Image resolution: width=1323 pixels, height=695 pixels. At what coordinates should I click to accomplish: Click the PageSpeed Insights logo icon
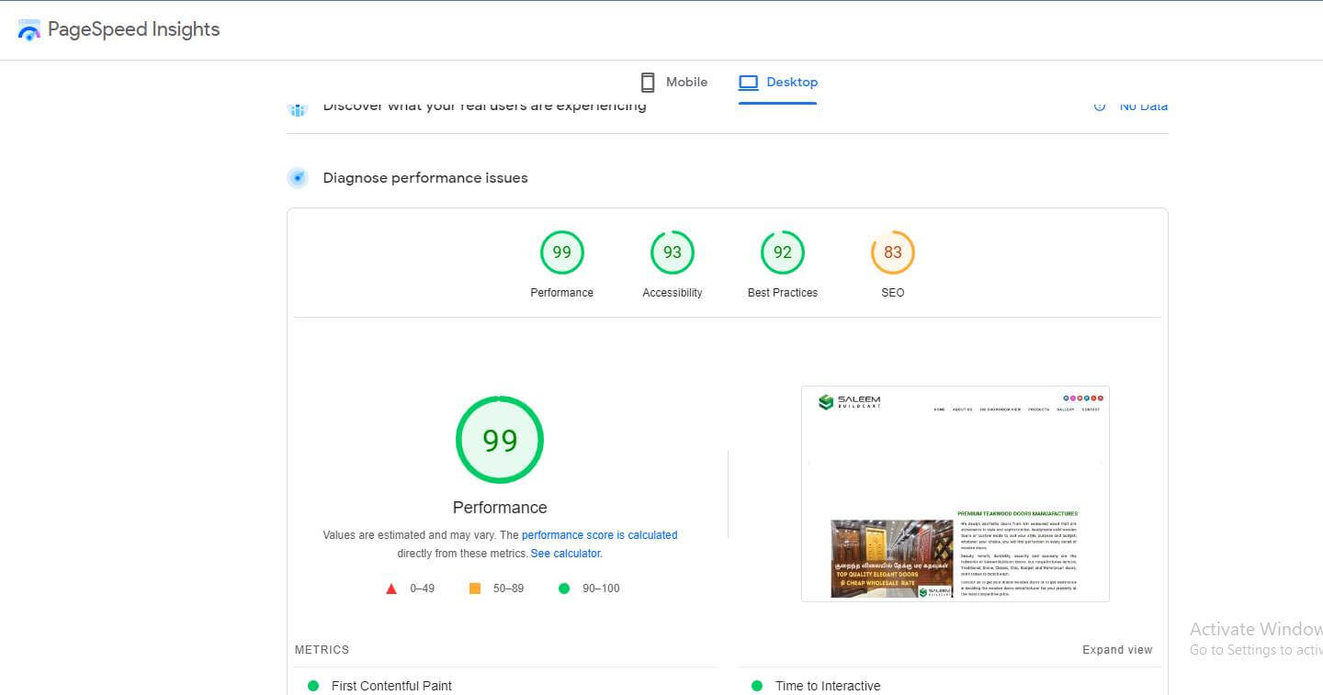[x=29, y=29]
